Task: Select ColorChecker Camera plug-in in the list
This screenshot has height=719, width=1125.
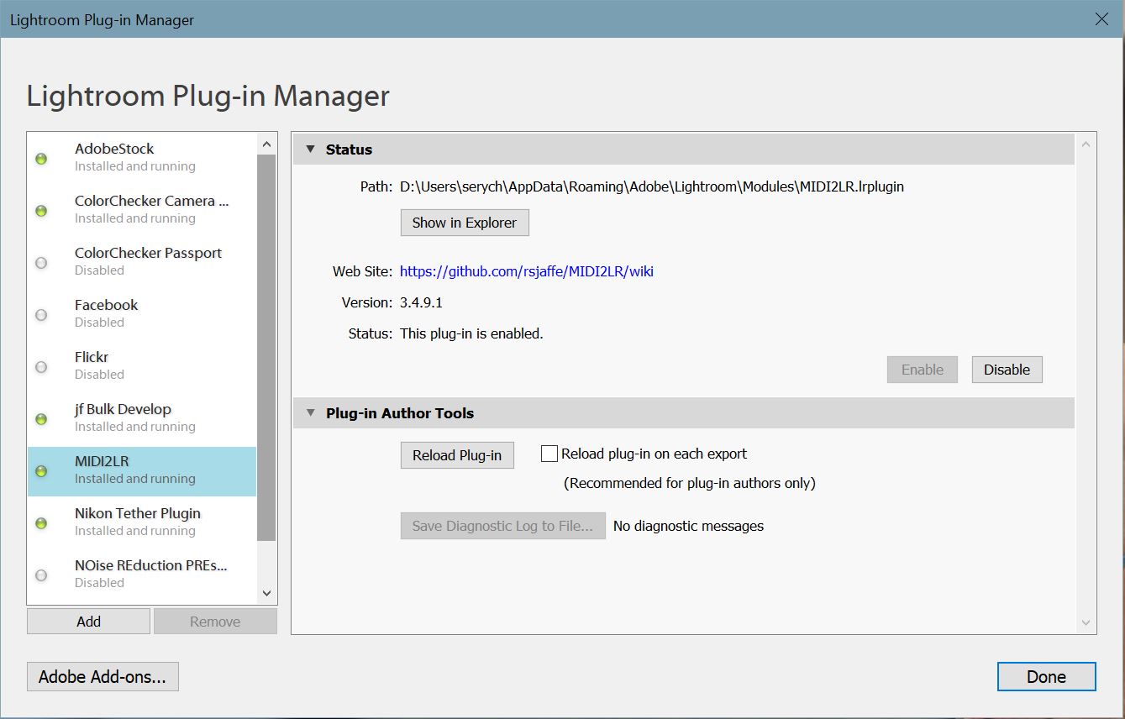Action: pyautogui.click(x=151, y=209)
